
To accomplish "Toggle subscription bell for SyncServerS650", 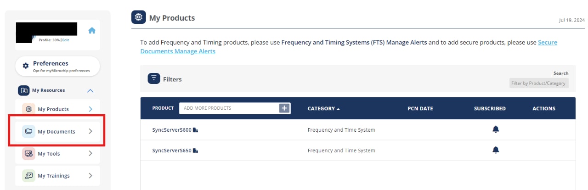I will (496, 150).
